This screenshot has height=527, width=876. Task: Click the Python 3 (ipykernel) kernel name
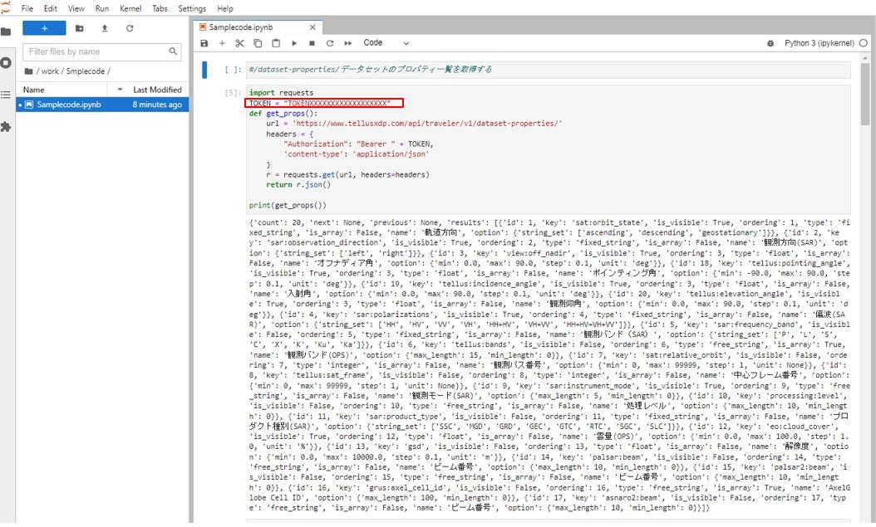[x=819, y=43]
